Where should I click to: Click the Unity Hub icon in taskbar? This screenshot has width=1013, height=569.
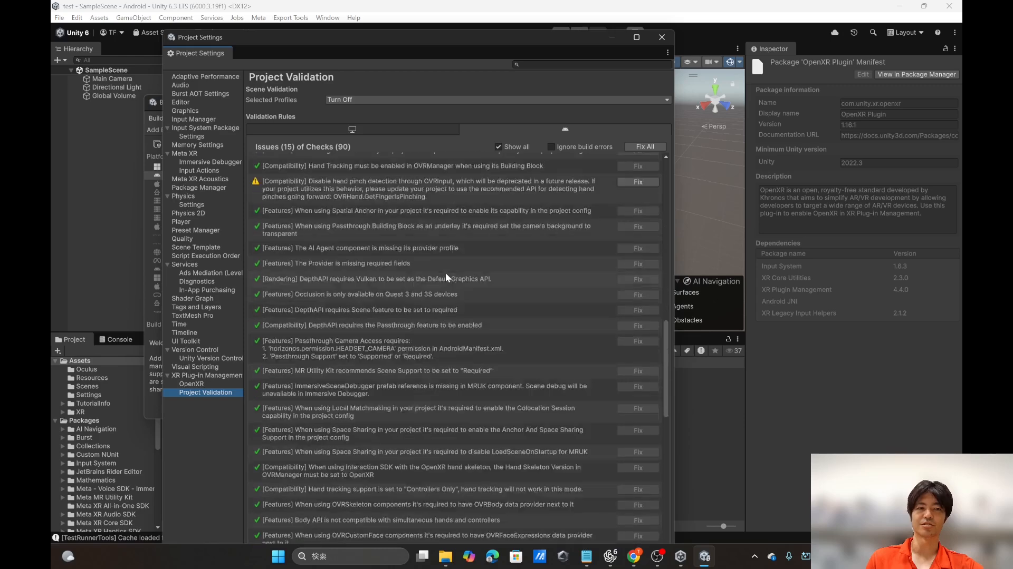[681, 556]
